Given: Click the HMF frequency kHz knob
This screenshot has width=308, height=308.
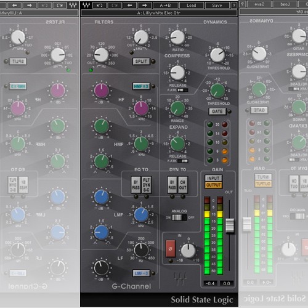Looking at the screenshot, I should [141, 144].
